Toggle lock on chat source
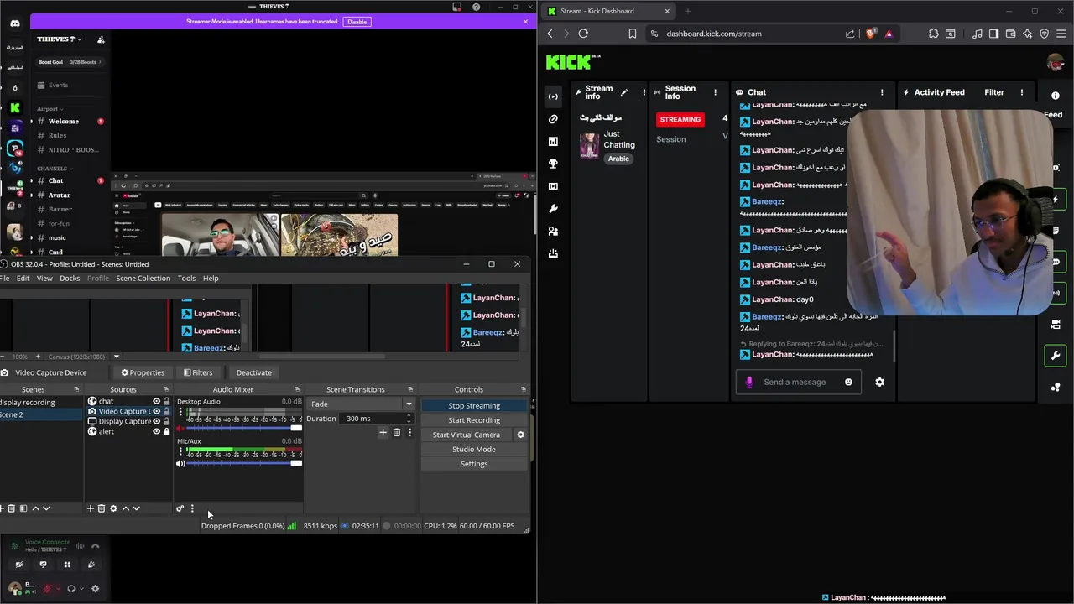Image resolution: width=1074 pixels, height=604 pixels. pos(166,402)
